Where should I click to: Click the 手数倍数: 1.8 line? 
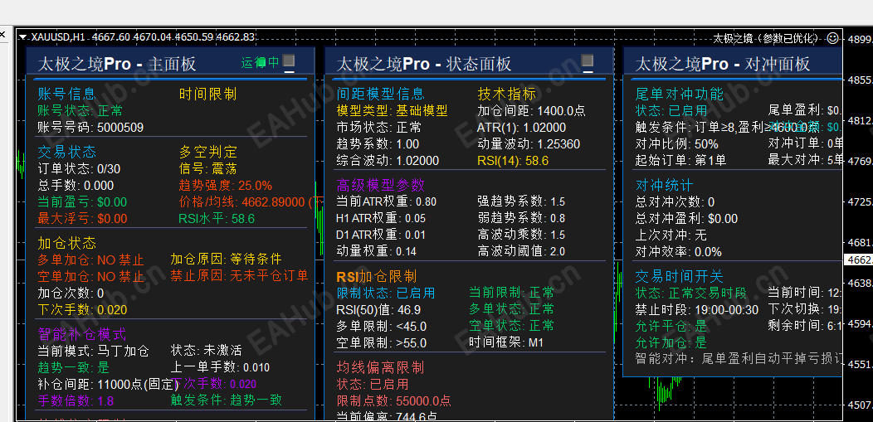[76, 401]
